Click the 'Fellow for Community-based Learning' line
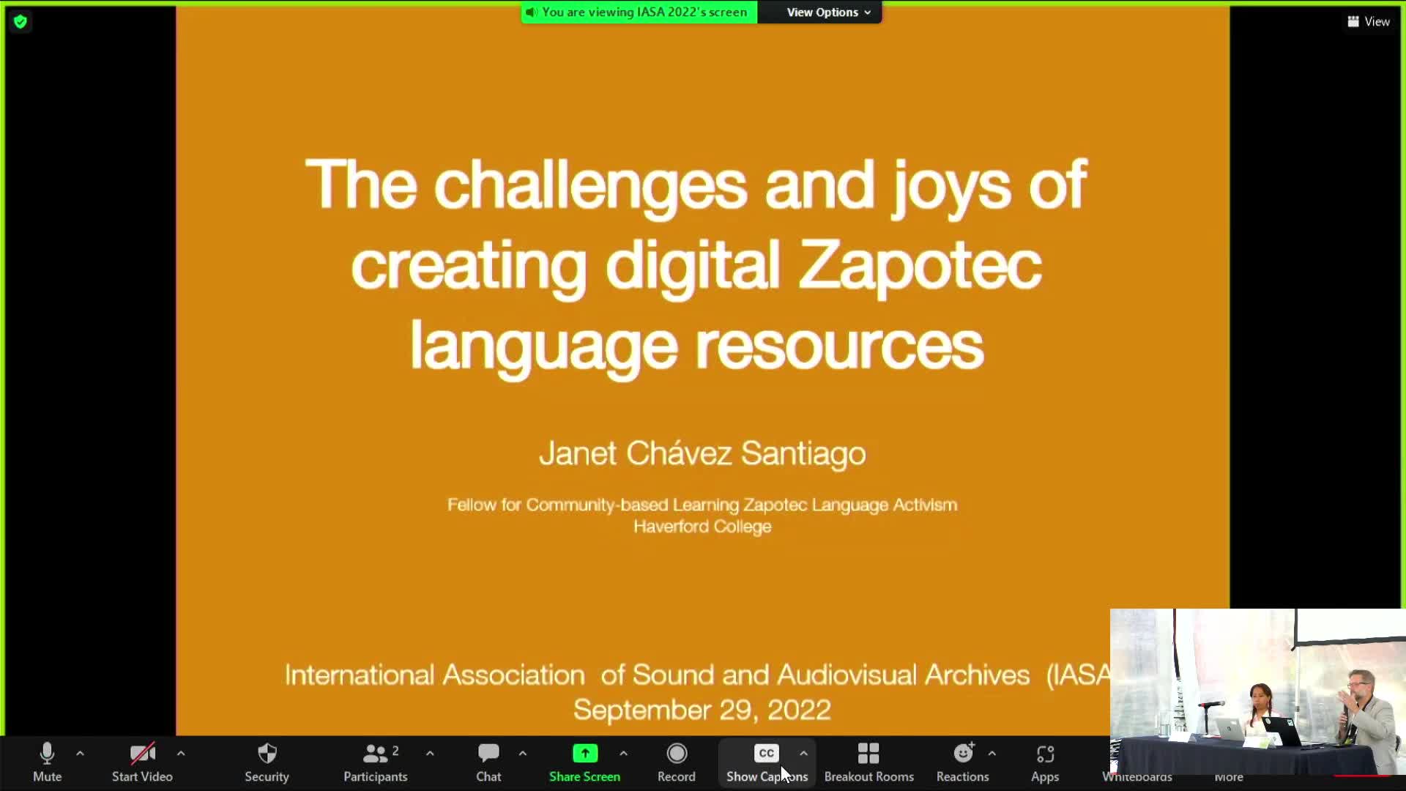The image size is (1406, 791). coord(702,505)
